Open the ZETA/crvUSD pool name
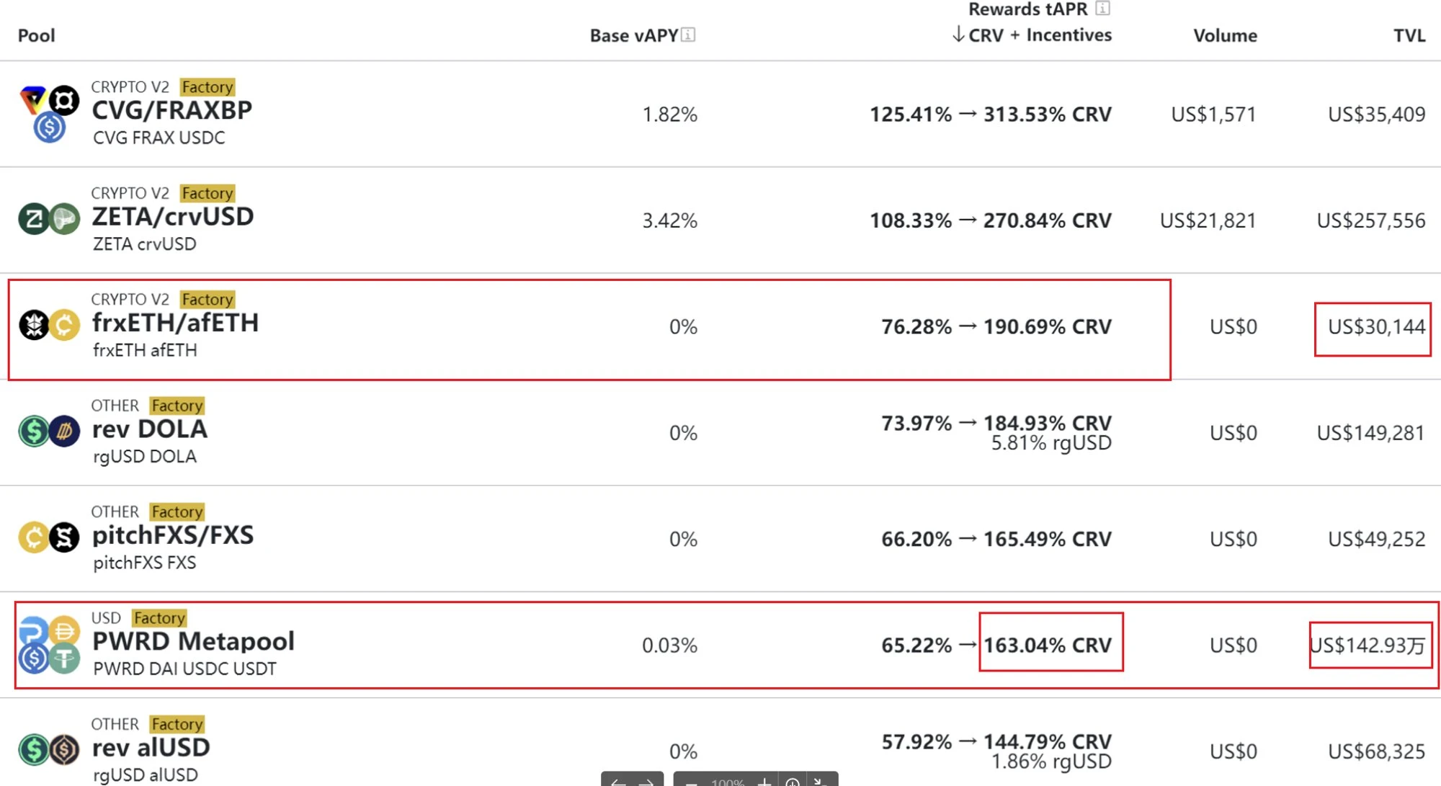 tap(173, 217)
